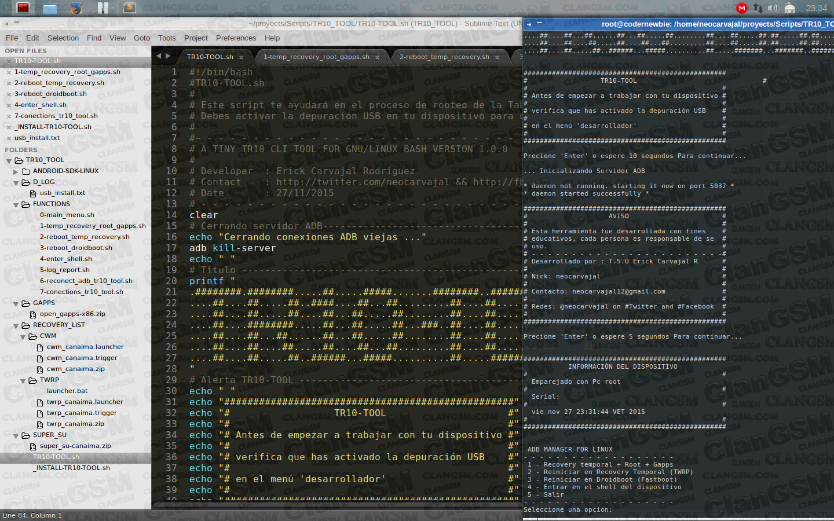The height and width of the screenshot is (521, 834).
Task: Collapse the RECOVERY_LIST folder
Action: tap(16, 325)
